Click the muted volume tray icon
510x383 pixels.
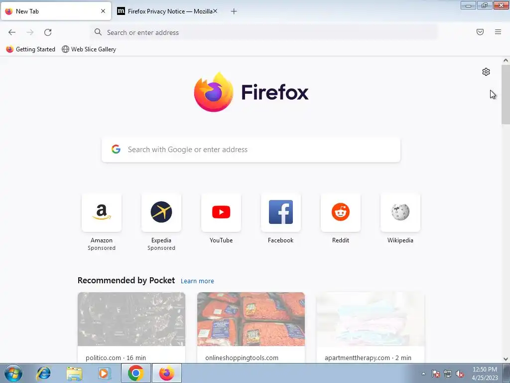point(460,374)
